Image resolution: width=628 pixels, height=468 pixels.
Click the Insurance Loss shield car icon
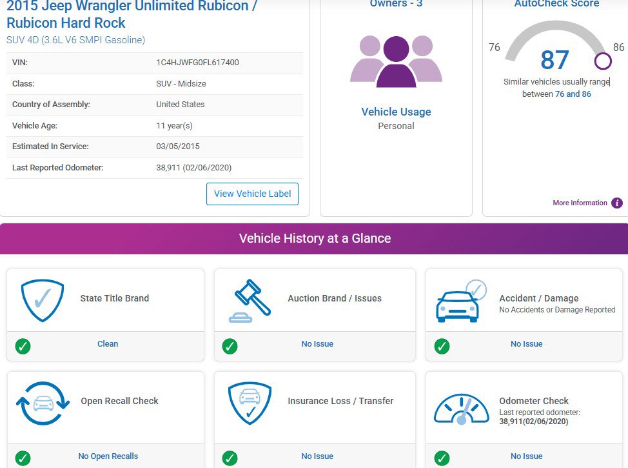(250, 403)
